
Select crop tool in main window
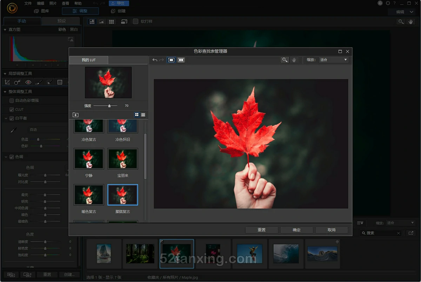[x=7, y=82]
